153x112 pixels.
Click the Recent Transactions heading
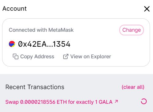35,87
